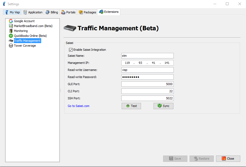Click the Management IP: label
Screen dimensions: 246x167
(79, 63)
